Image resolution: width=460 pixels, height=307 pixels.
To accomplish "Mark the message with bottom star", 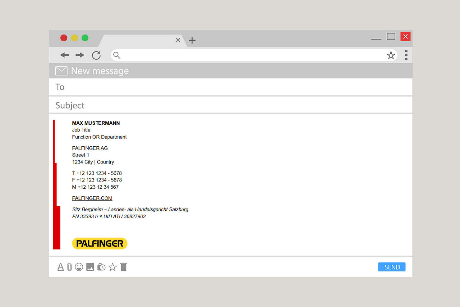I will coord(113,267).
